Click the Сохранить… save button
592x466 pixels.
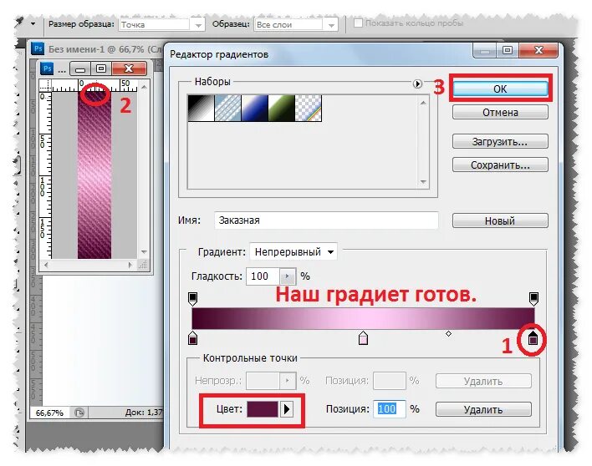pos(500,165)
